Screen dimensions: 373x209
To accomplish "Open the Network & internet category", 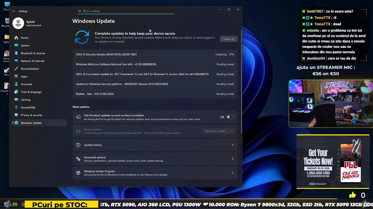I will [39, 61].
